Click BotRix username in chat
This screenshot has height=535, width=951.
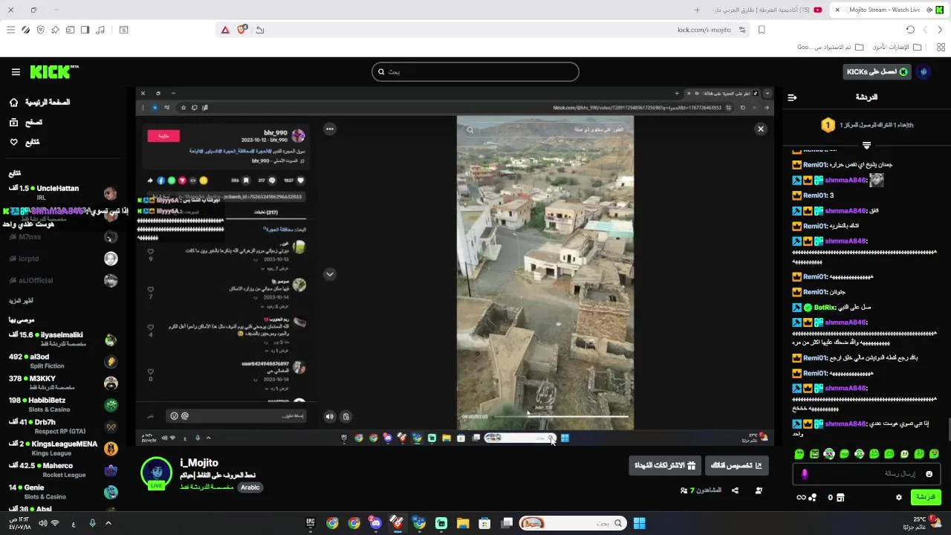click(825, 307)
